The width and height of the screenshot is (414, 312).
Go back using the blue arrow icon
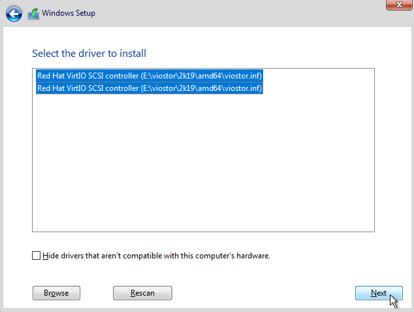[14, 14]
